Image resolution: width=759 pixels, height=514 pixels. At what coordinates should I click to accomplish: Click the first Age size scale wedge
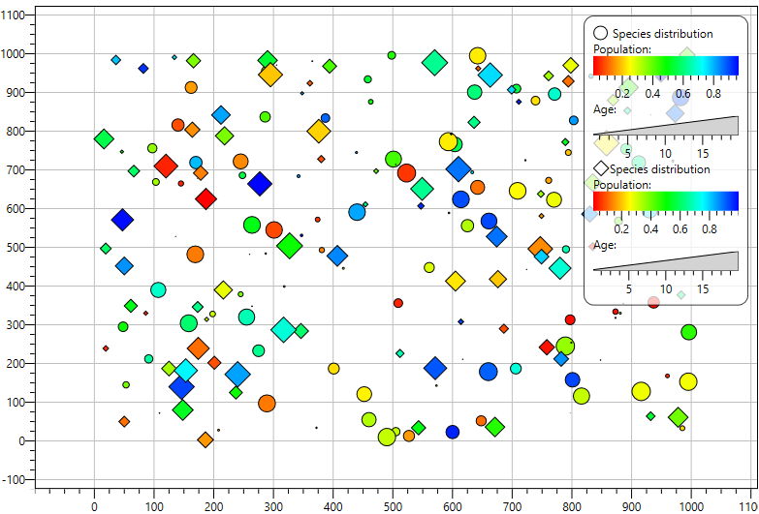click(666, 126)
